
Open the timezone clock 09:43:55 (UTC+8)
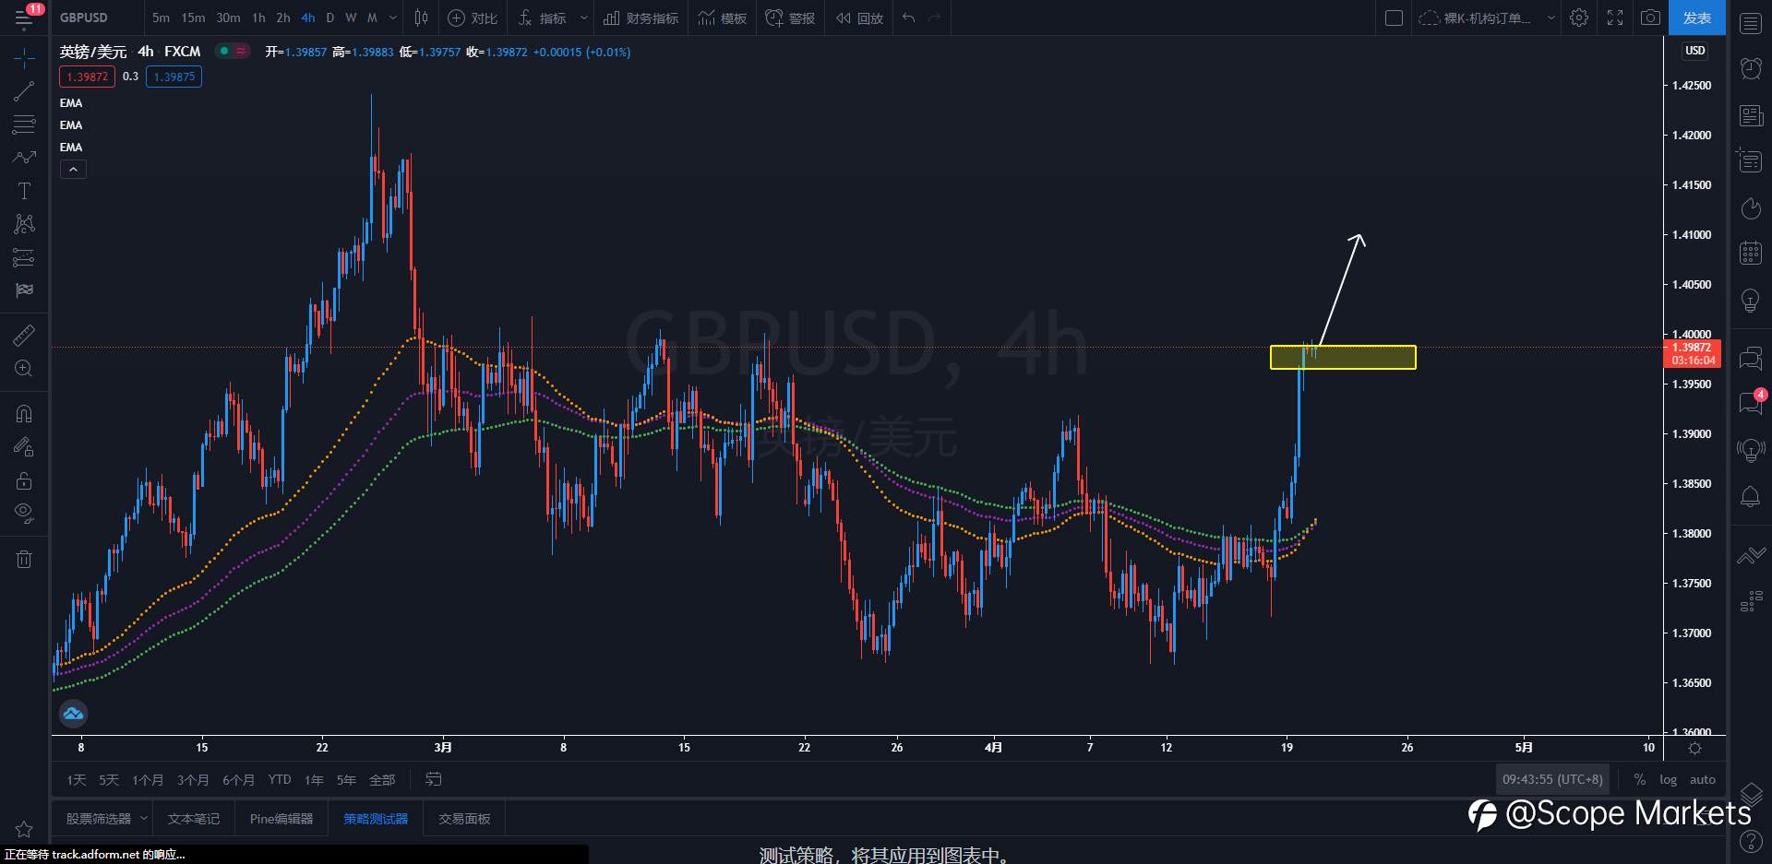[x=1552, y=780]
